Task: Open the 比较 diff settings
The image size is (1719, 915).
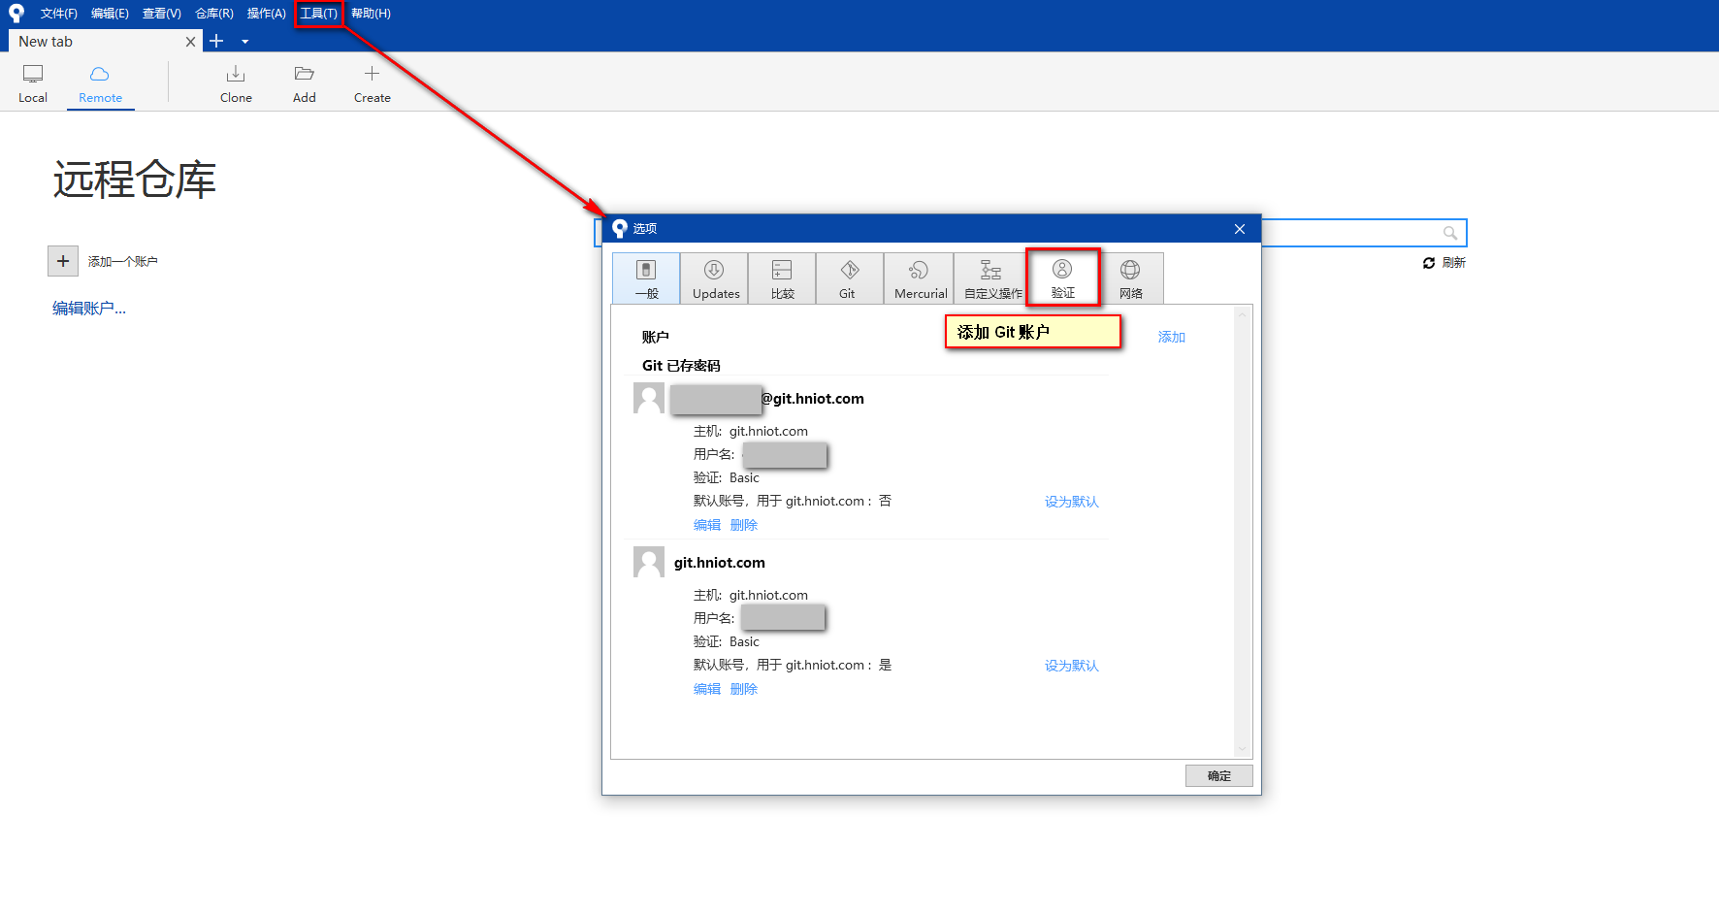Action: coord(782,278)
